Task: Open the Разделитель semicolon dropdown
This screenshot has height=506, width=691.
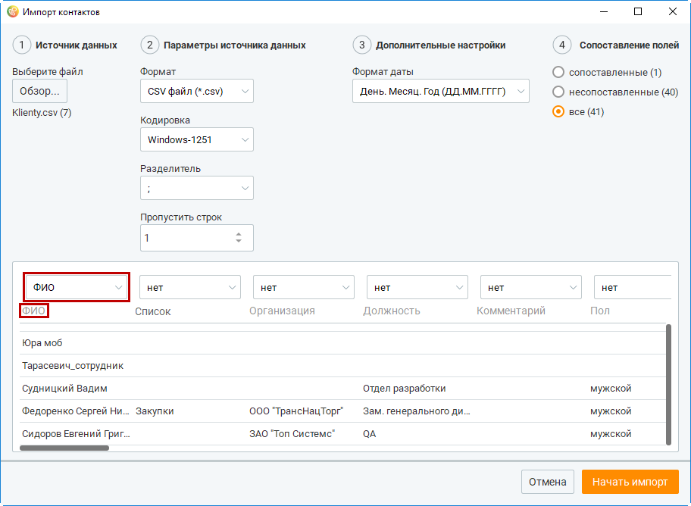Action: 196,188
